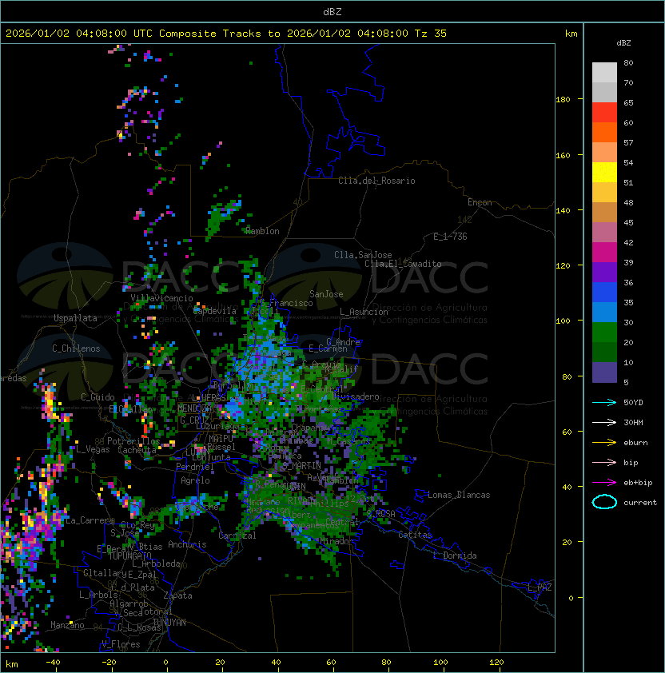Pick the orange 57-60 dBZ swatch
The width and height of the screenshot is (665, 673).
(x=604, y=132)
